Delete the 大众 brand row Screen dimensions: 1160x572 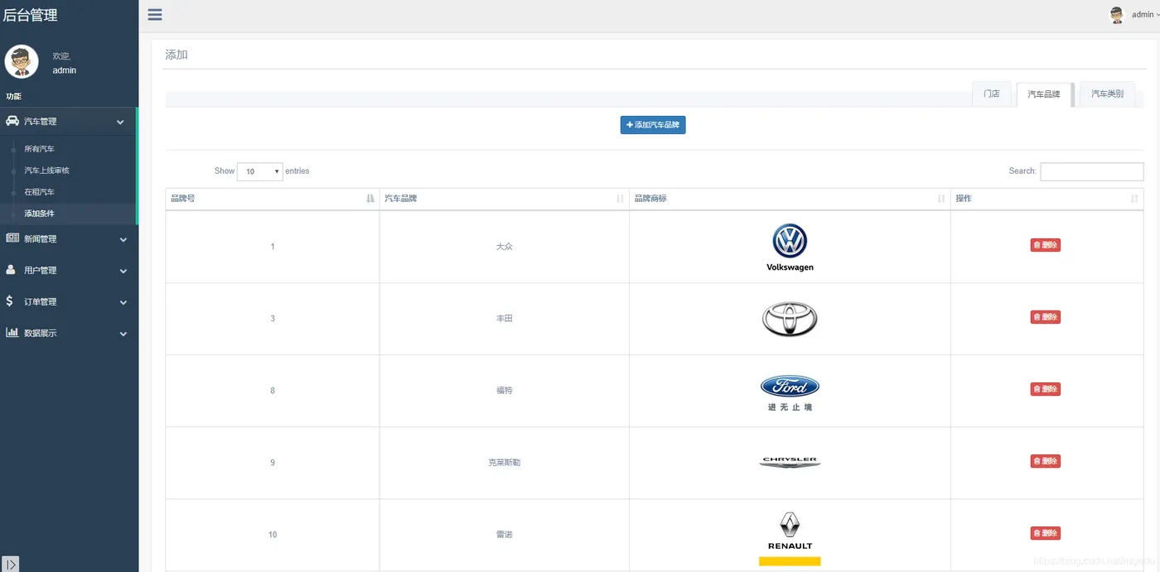point(1045,245)
